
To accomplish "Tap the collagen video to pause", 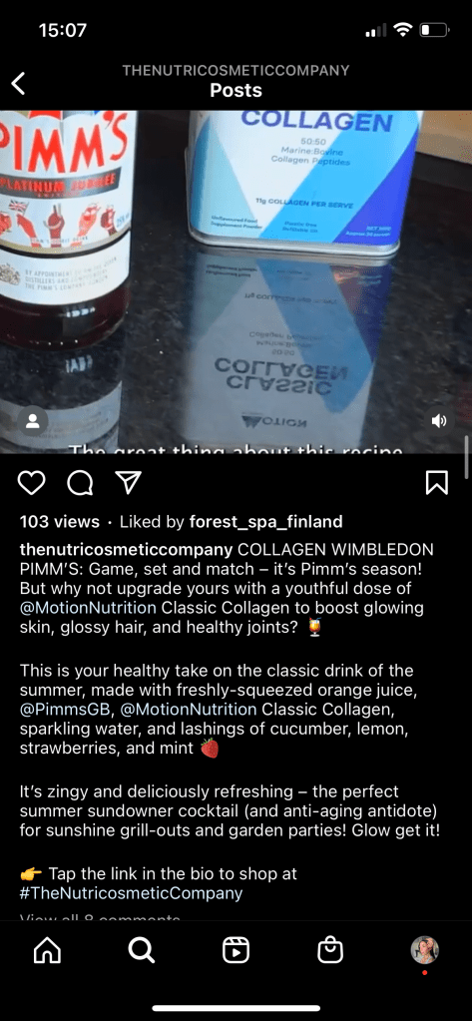I will (236, 281).
